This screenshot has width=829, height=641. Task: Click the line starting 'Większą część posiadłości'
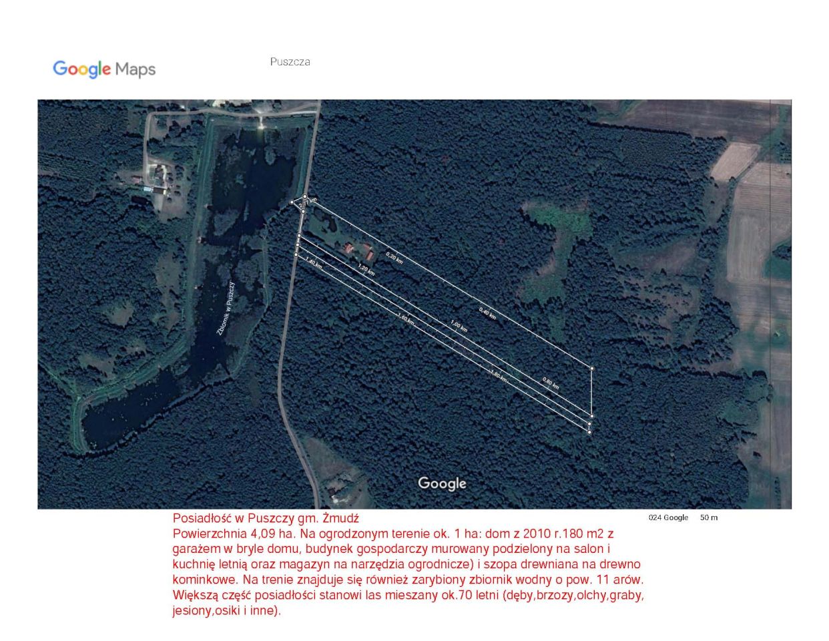point(408,595)
